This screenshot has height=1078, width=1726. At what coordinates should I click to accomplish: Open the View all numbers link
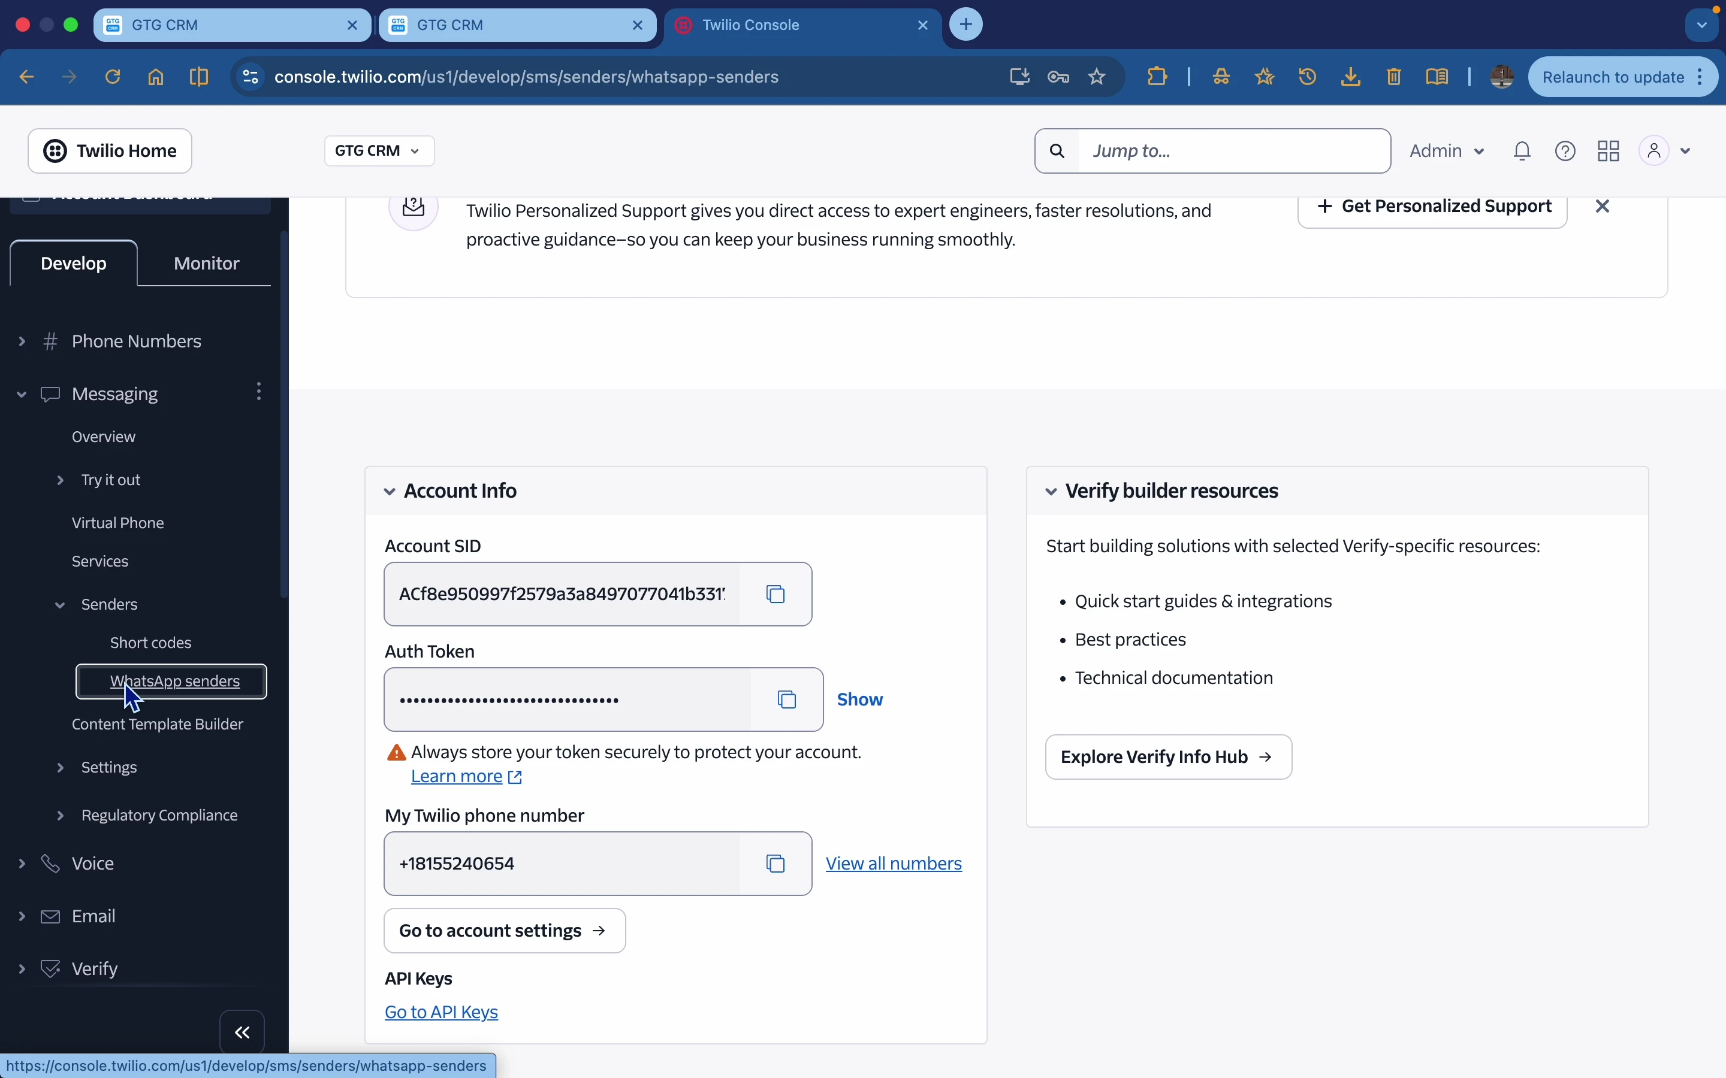(x=894, y=864)
